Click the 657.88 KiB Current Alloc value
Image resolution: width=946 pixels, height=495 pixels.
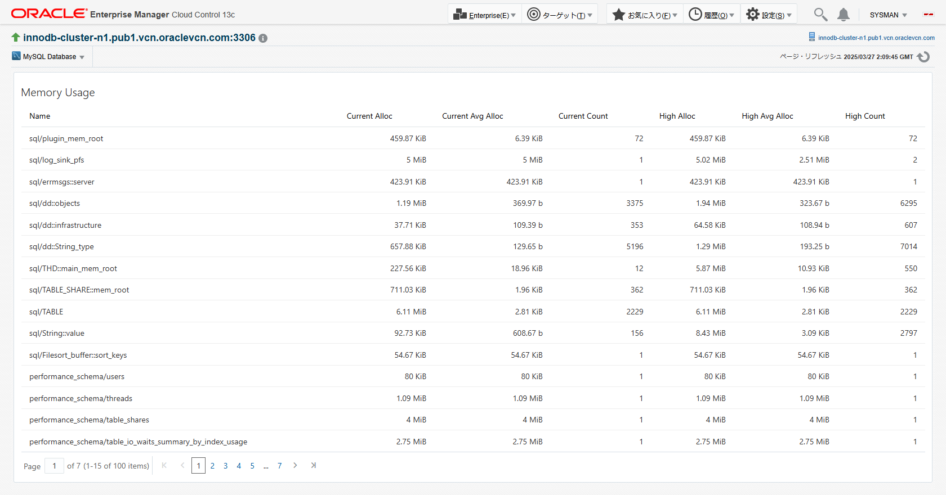(408, 247)
